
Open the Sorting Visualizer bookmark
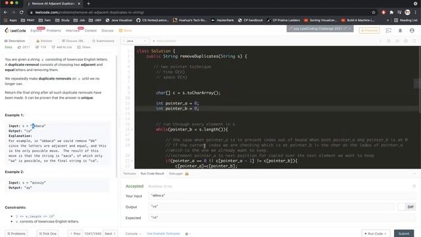[x=320, y=20]
